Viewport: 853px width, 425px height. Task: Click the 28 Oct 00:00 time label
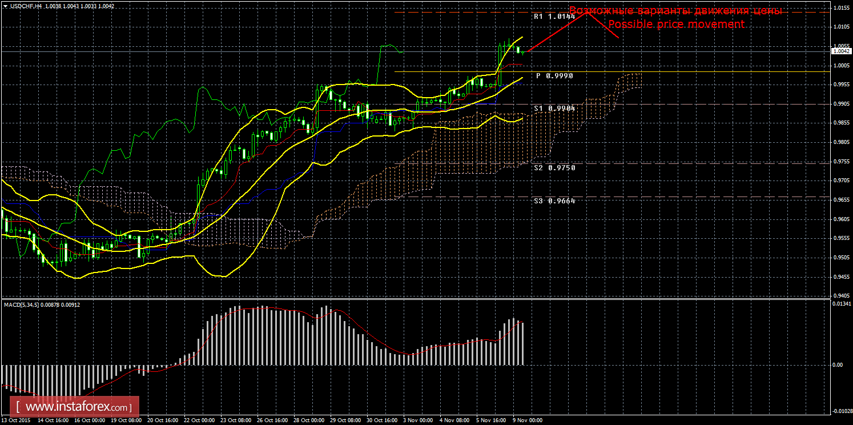coord(308,420)
